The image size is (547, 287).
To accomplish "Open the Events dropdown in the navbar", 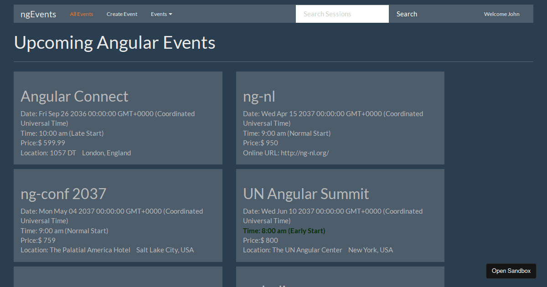I will tap(159, 14).
